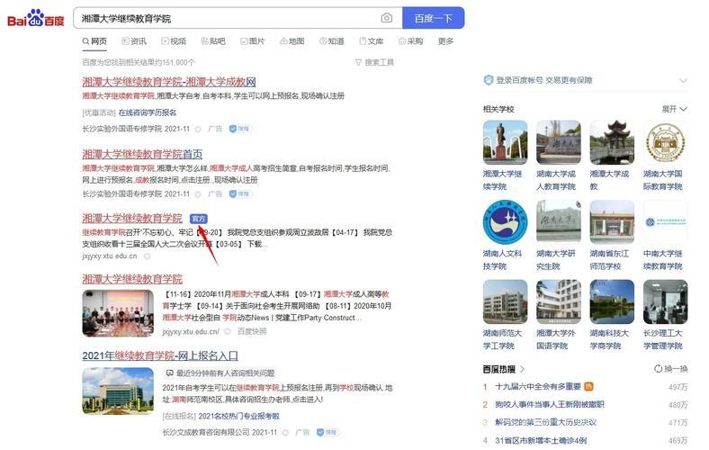Click 在线咨询学历报名 link
The image size is (709, 450).
[148, 112]
